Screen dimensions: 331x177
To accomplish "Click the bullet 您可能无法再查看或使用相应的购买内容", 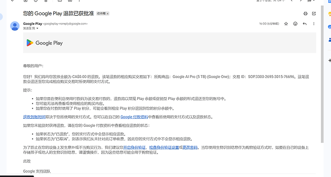I will pyautogui.click(x=70, y=103).
